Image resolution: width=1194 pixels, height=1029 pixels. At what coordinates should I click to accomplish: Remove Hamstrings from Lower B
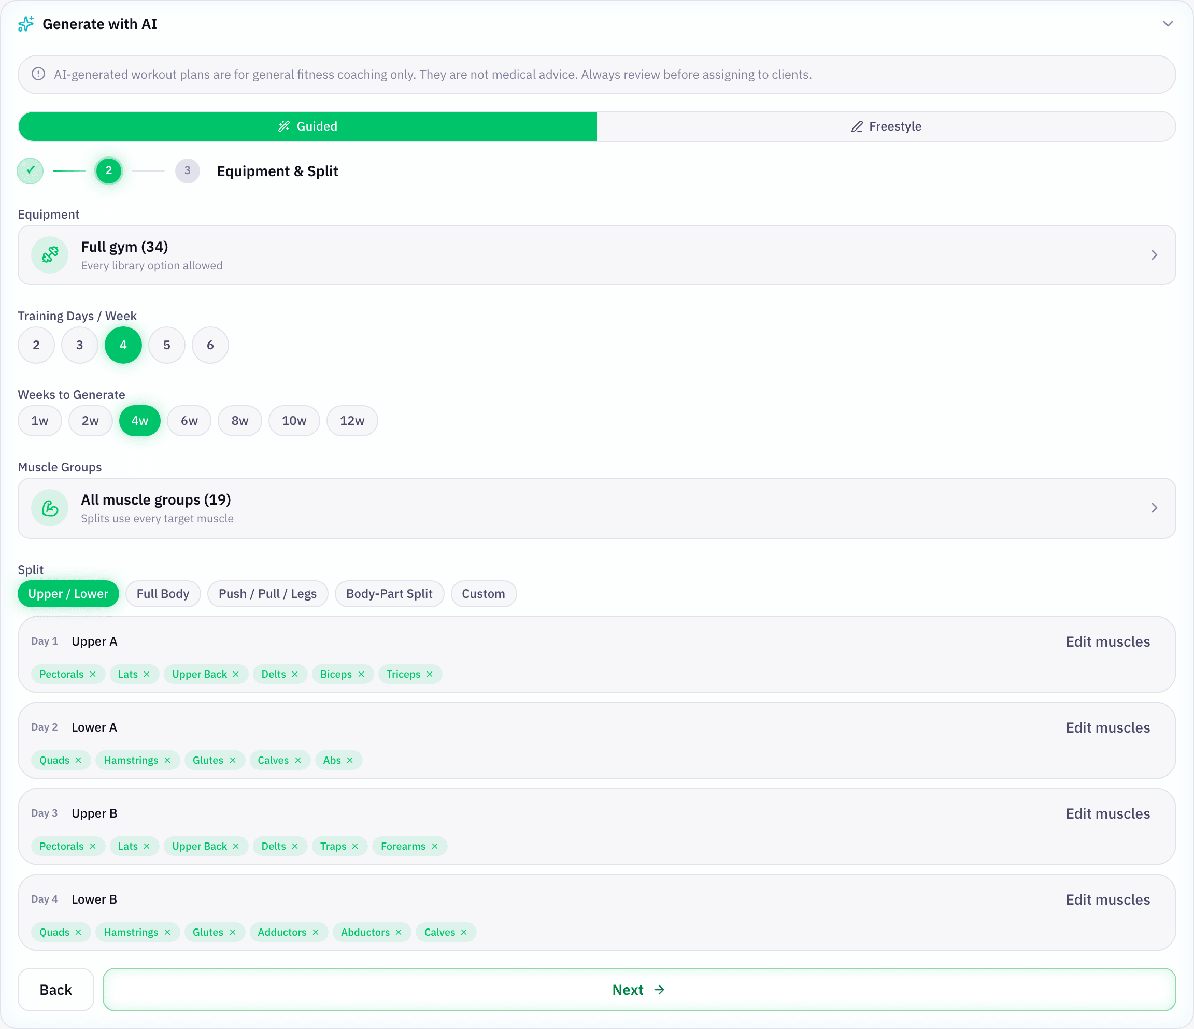167,932
